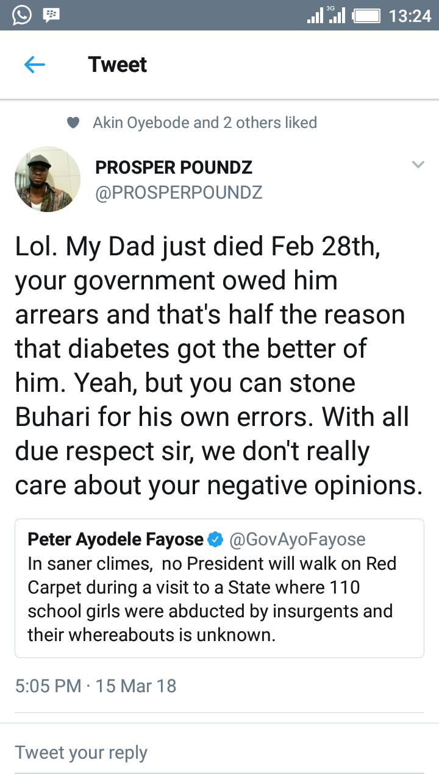
Task: Open the @GovAyoFayose handle in the quoted tweet
Action: click(297, 539)
